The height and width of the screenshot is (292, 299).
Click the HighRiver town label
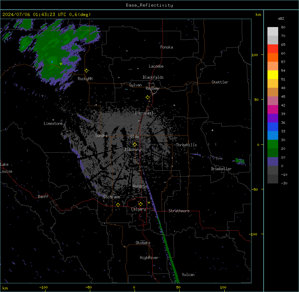click(x=149, y=258)
